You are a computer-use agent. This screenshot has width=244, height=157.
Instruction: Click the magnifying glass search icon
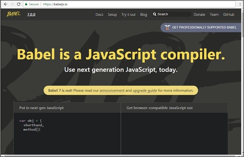pyautogui.click(x=155, y=14)
